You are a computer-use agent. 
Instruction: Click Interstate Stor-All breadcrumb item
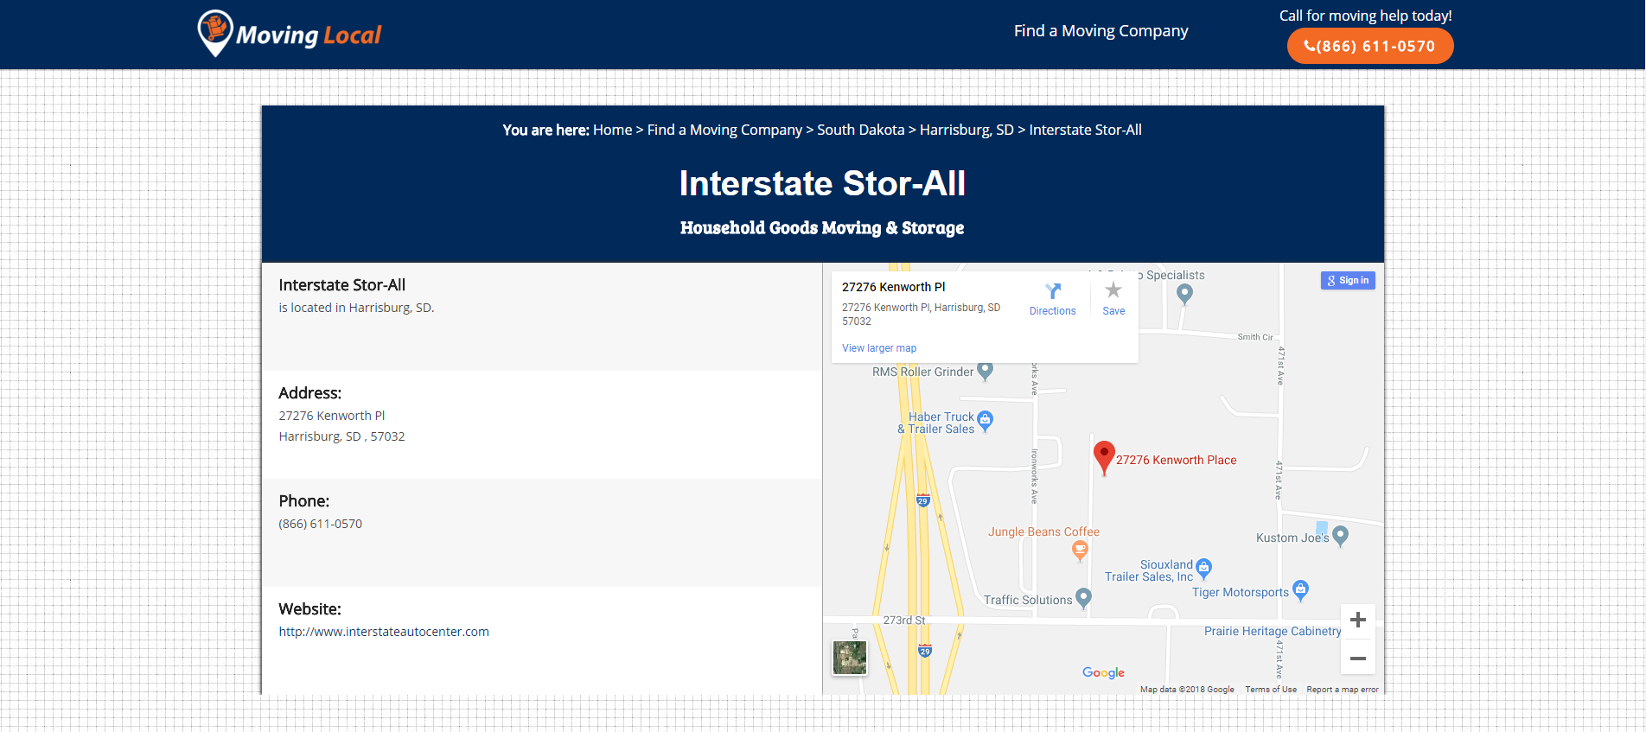coord(1085,130)
